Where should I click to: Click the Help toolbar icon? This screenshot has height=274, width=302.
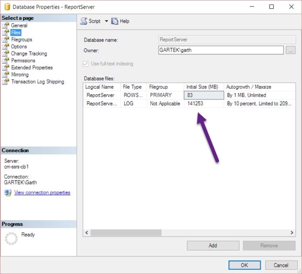pos(115,21)
